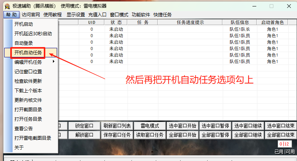Choose 打开截图目录 from the help menu
The height and width of the screenshot is (161, 297).
pos(28,109)
